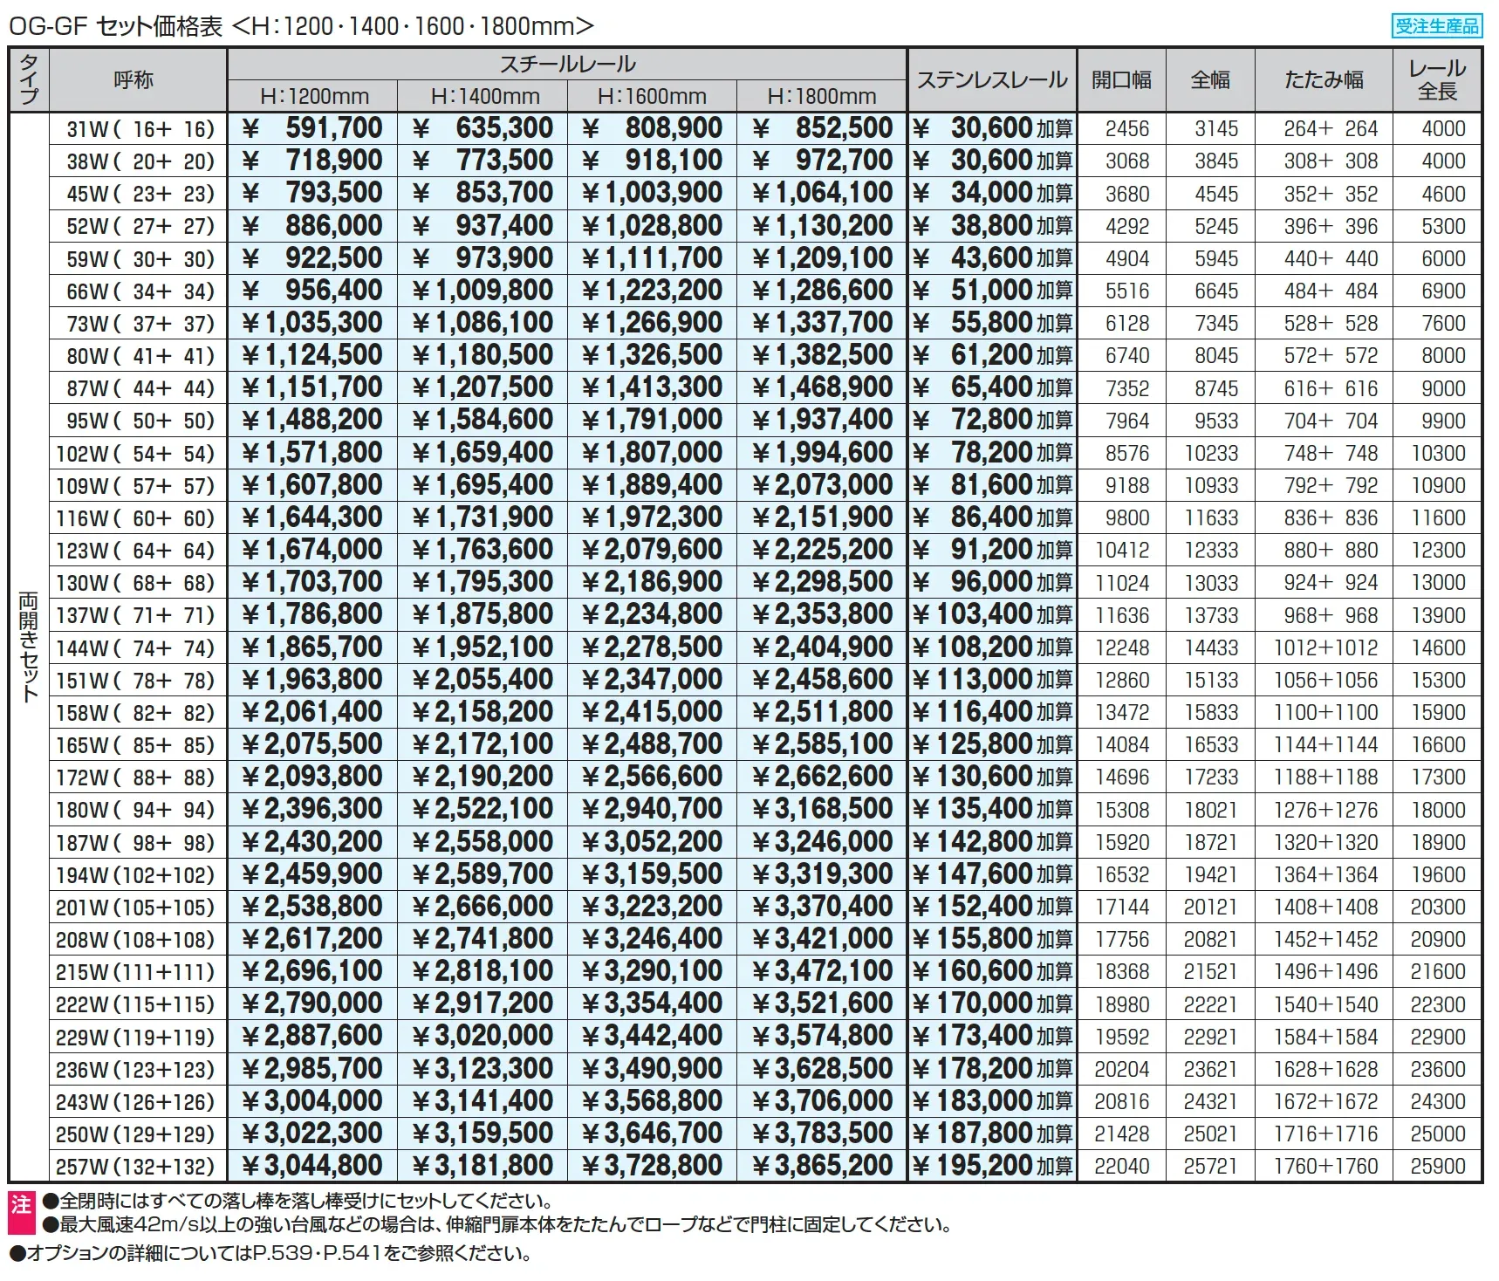
Task: Select the ステンレスレール column header
Action: 992,80
